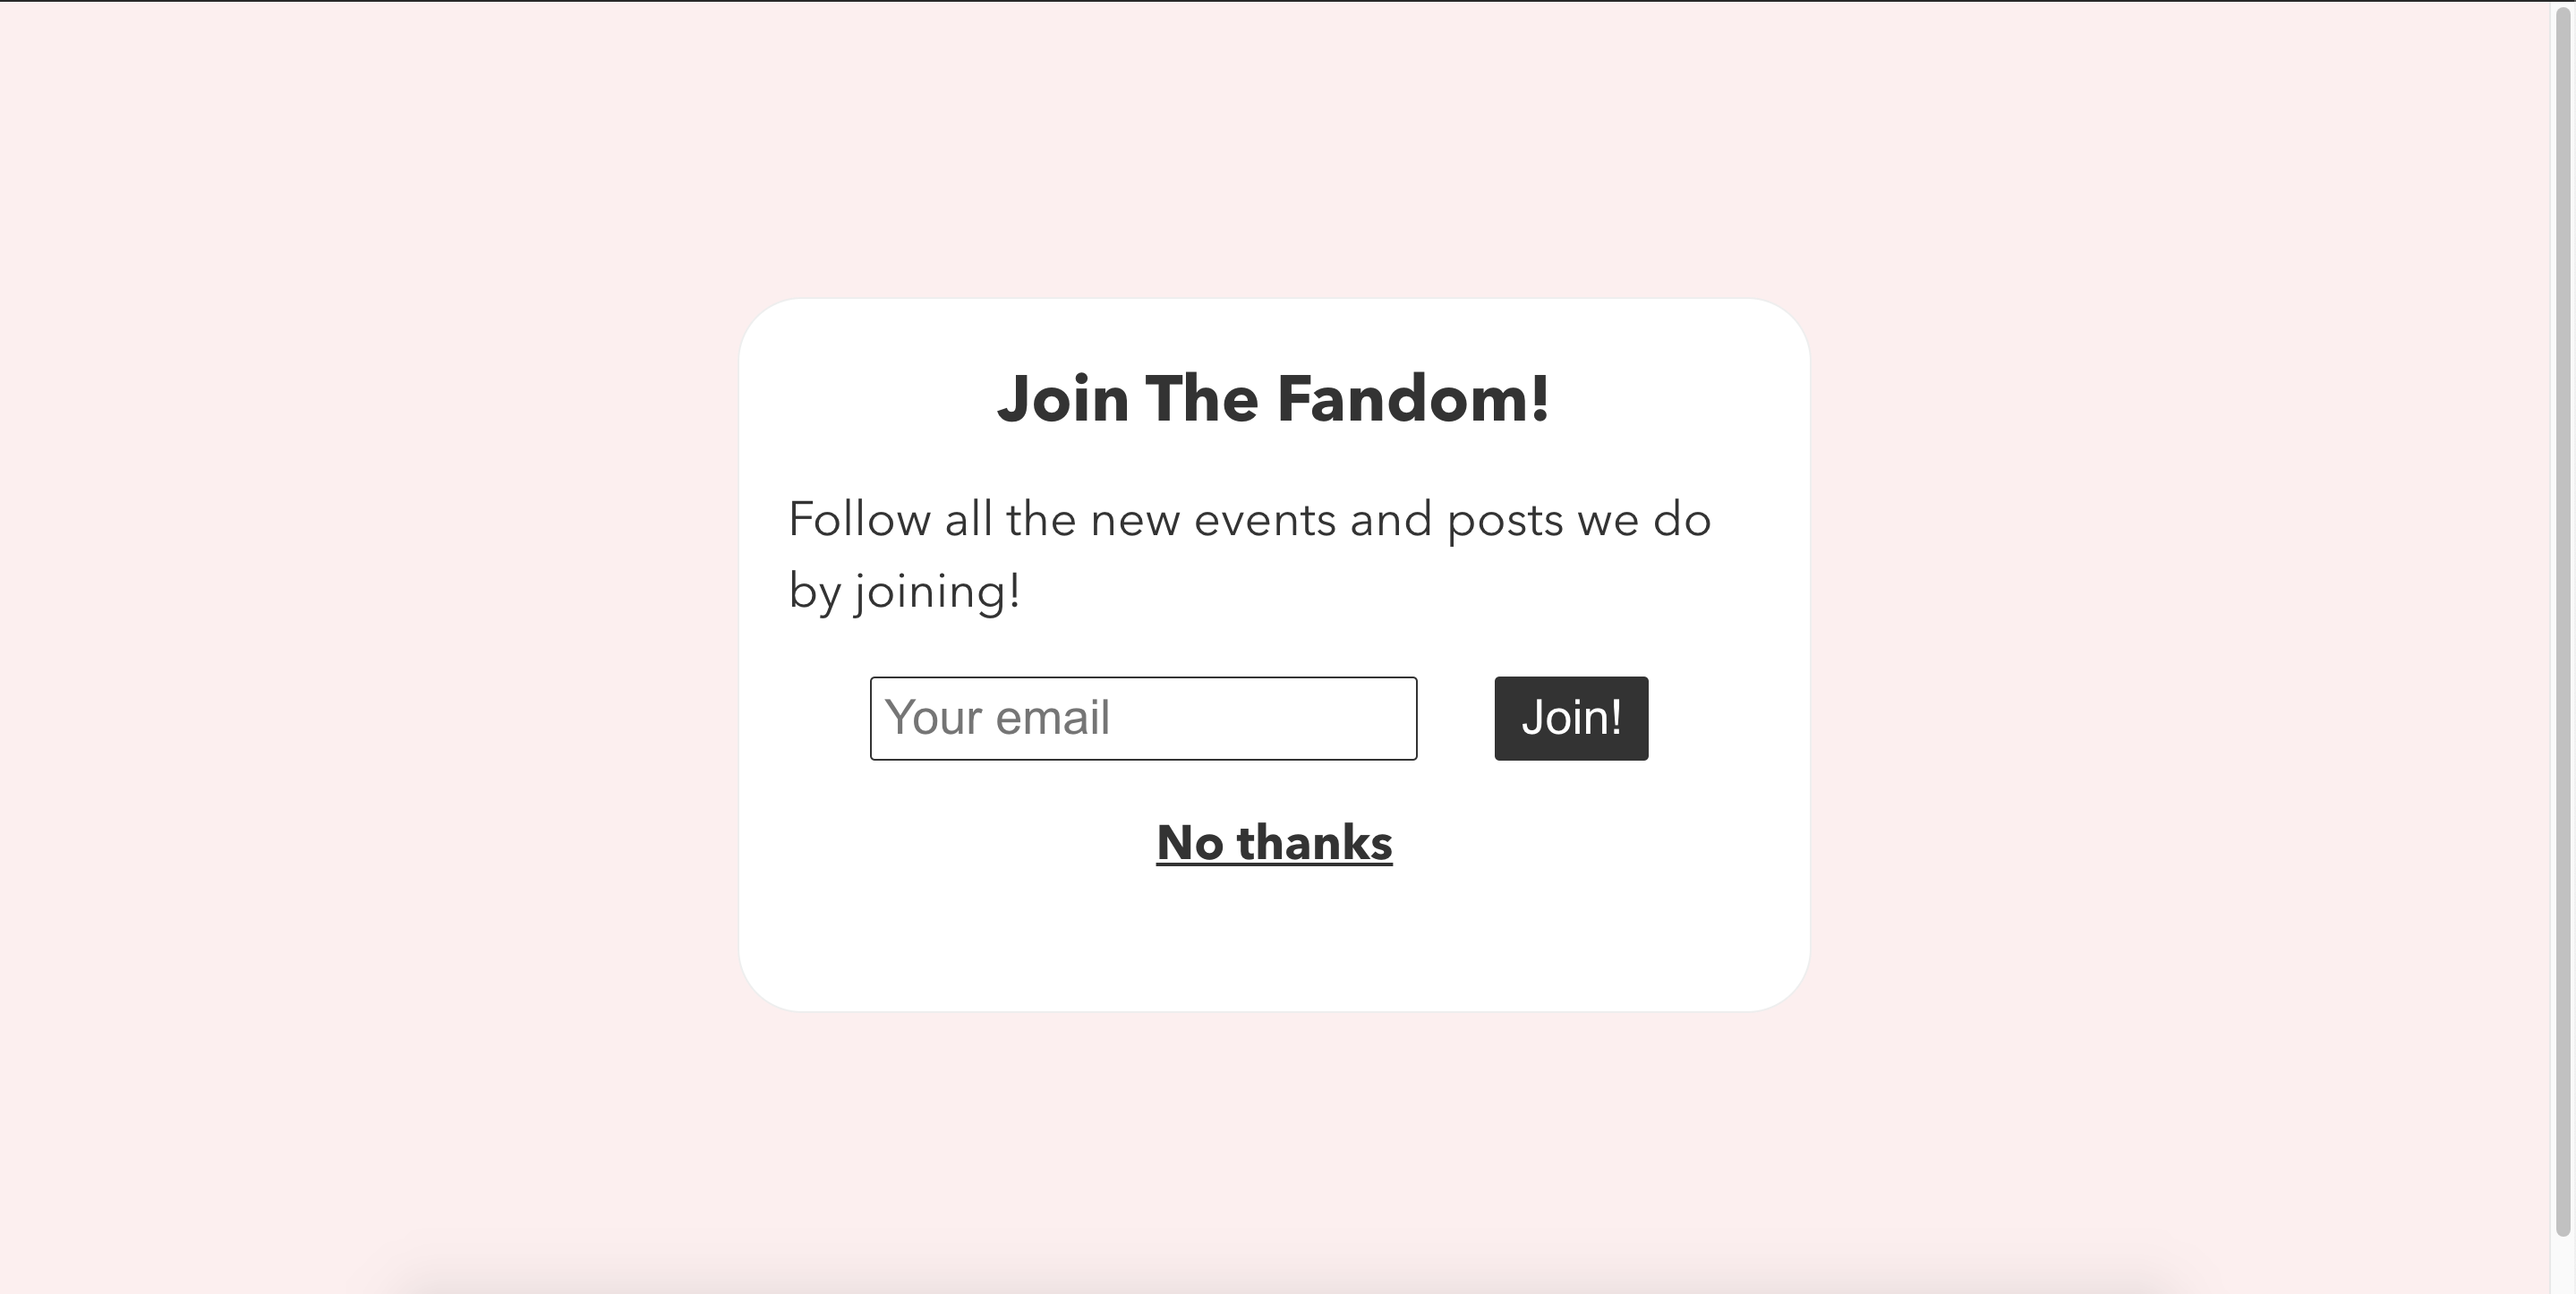Click the vertical page scrollbar thumb
Screen dimensions: 2576x1294
click(x=2563, y=620)
